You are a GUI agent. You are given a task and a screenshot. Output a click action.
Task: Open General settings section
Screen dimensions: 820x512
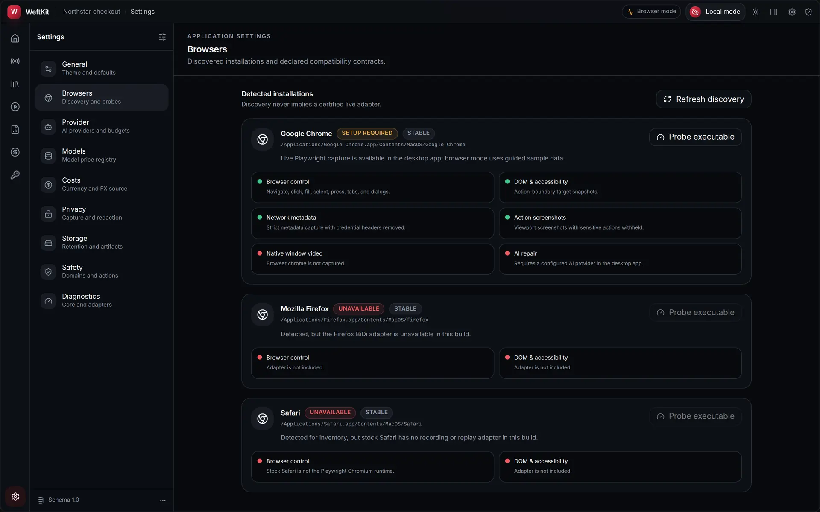tap(102, 68)
